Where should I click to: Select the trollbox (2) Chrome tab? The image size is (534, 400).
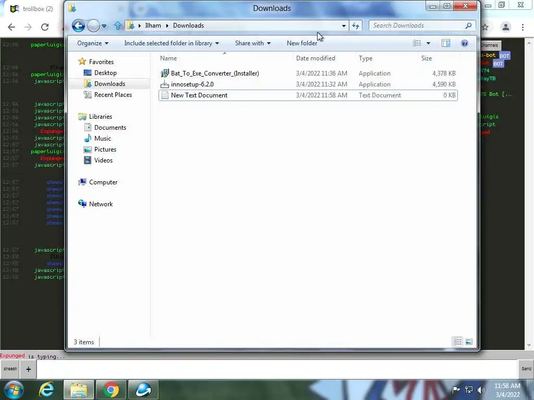click(x=33, y=9)
